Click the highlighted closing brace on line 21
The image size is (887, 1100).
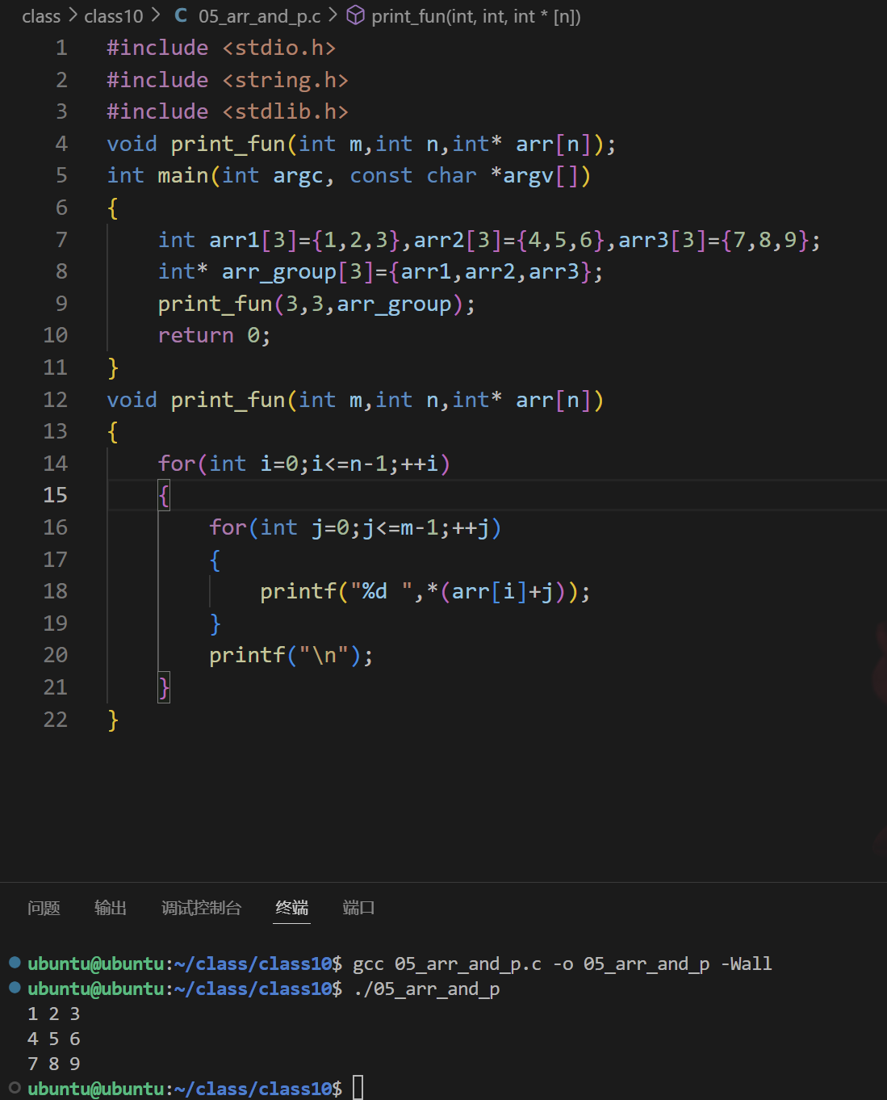point(164,687)
